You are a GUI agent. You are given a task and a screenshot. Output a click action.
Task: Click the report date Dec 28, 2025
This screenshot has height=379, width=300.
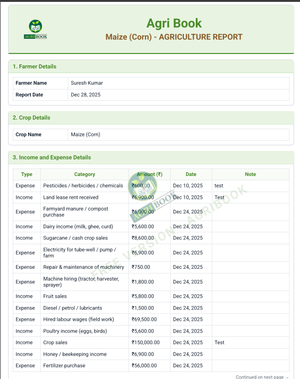(x=86, y=95)
